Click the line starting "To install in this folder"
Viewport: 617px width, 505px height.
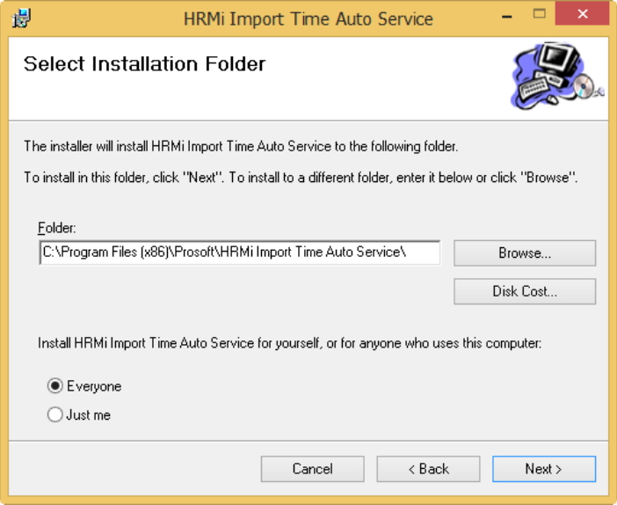(301, 178)
